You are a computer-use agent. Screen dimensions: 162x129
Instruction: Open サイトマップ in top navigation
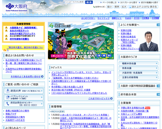click(103, 18)
